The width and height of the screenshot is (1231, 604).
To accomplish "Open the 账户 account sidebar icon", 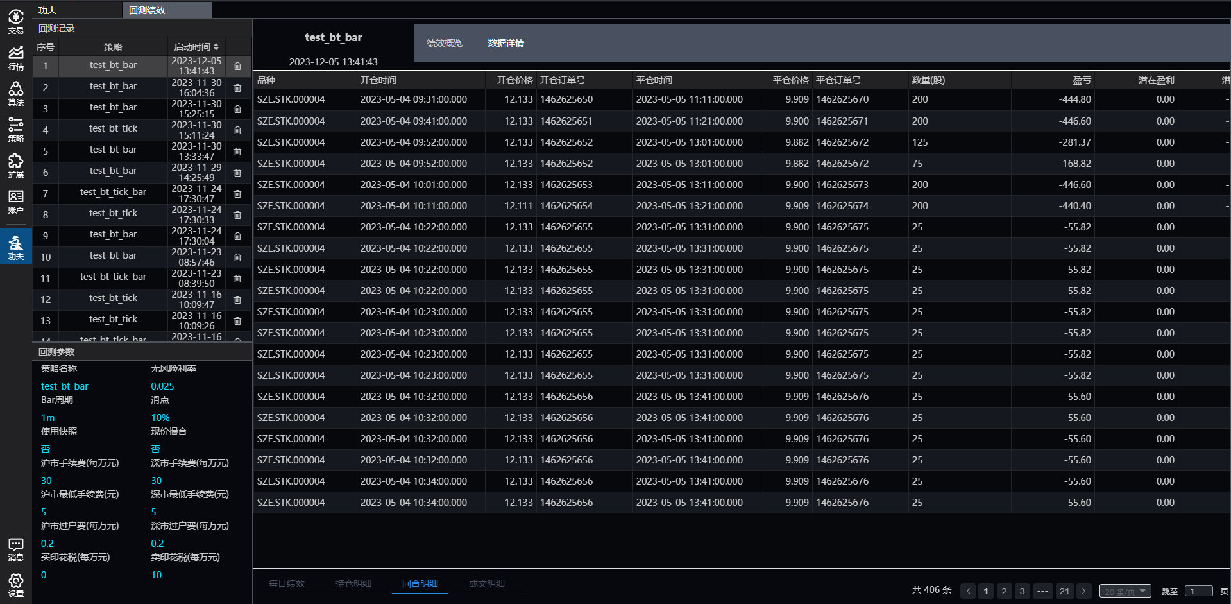I will (15, 202).
